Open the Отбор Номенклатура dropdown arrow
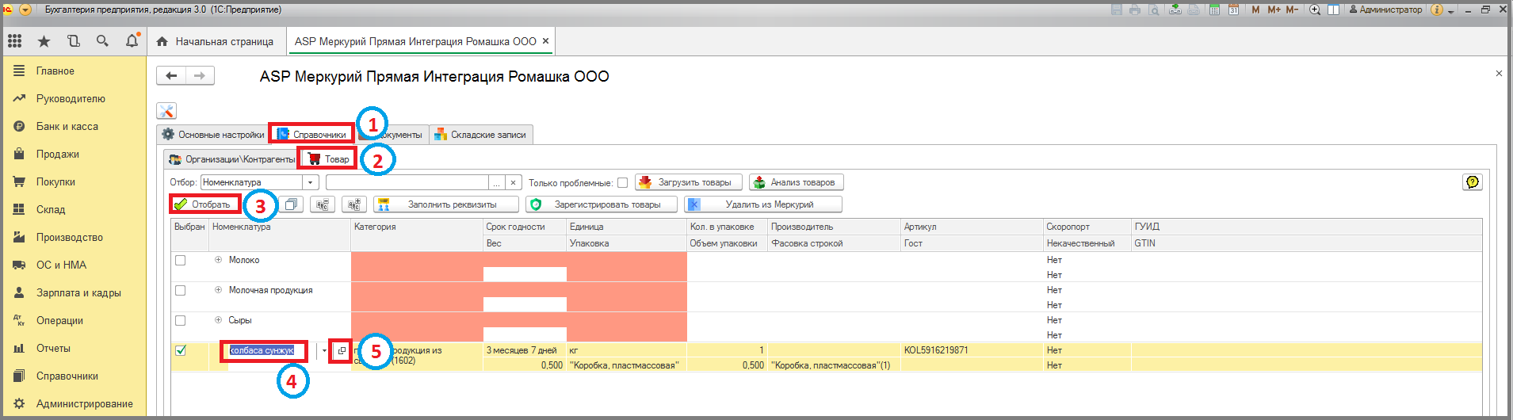Image resolution: width=1513 pixels, height=420 pixels. 311,182
